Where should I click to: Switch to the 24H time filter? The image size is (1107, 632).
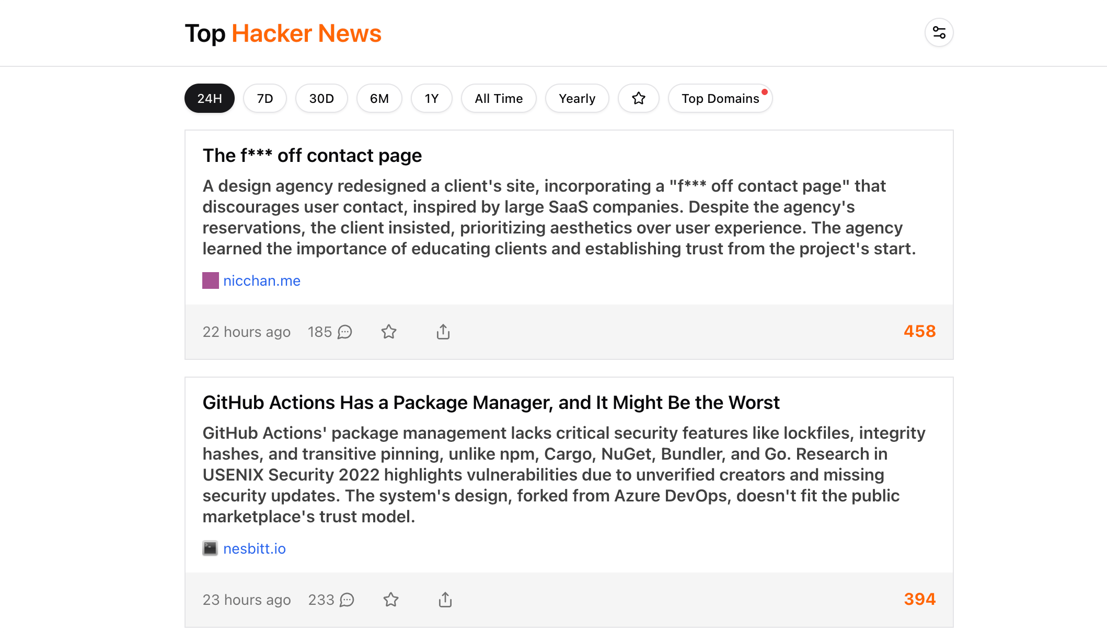209,98
